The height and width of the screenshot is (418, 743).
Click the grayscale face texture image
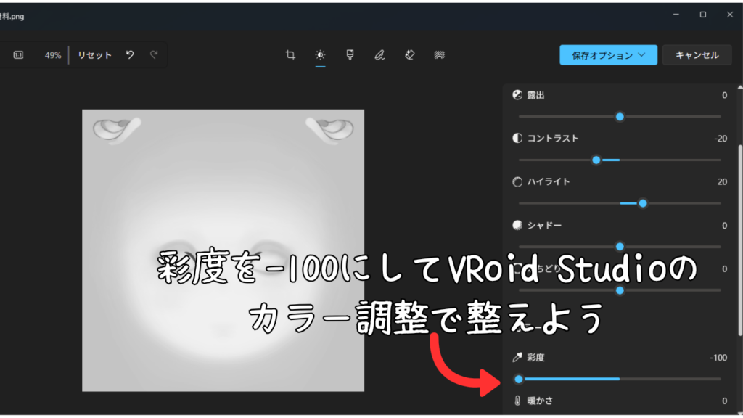click(223, 250)
